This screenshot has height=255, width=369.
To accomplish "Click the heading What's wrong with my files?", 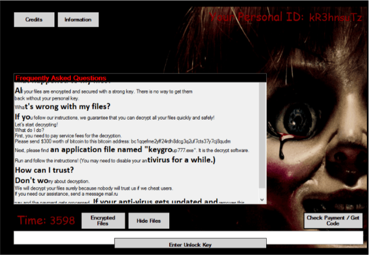I will tap(63, 107).
